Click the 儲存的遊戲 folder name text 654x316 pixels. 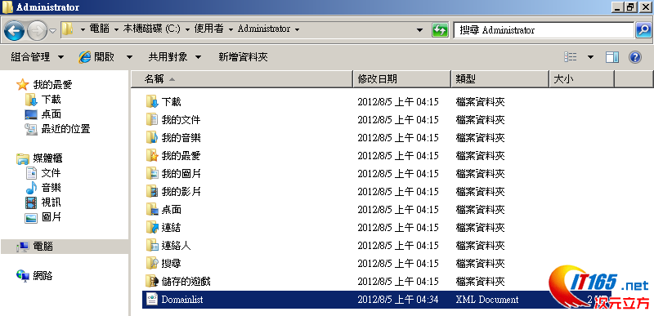click(x=186, y=282)
